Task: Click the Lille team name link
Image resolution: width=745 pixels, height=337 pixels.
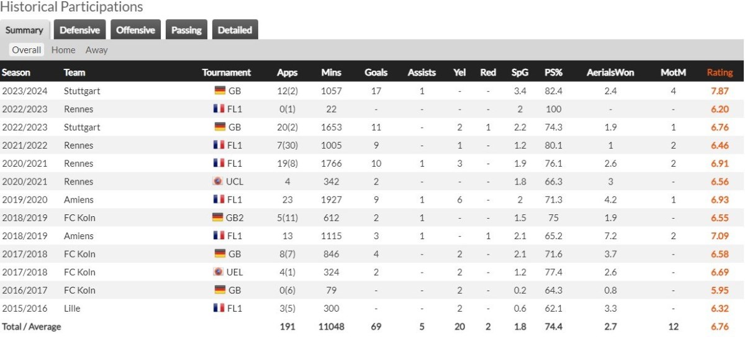Action: [72, 308]
